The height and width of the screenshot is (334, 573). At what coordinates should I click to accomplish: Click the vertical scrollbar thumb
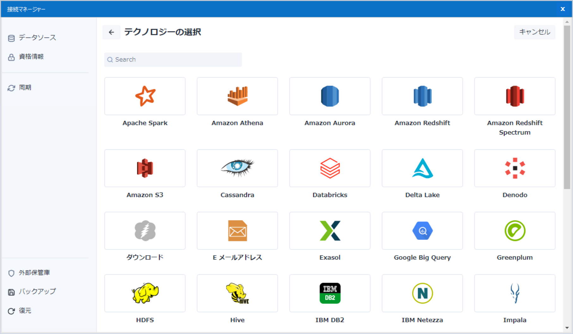[567, 107]
